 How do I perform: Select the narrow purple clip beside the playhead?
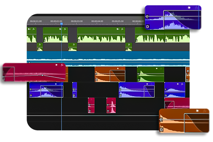tap(75, 90)
